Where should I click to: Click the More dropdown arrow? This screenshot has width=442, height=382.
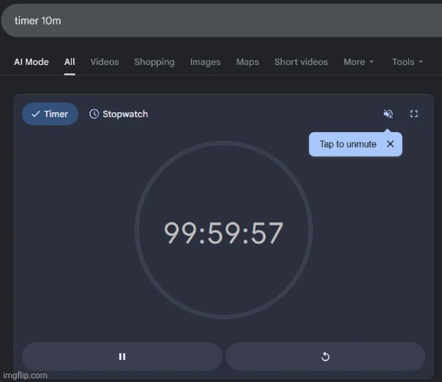coord(371,62)
